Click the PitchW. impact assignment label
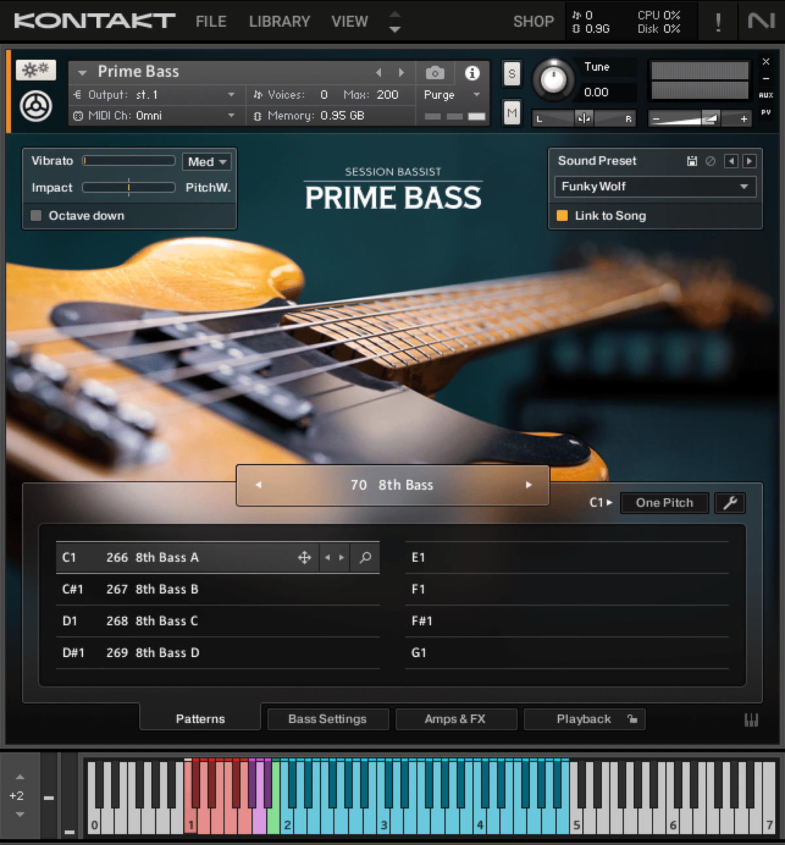 pos(208,188)
